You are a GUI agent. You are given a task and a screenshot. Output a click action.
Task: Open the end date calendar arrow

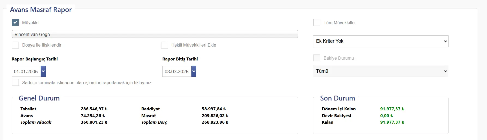pyautogui.click(x=194, y=71)
